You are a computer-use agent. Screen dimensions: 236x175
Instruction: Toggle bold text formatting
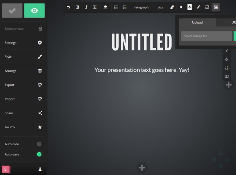point(77,7)
